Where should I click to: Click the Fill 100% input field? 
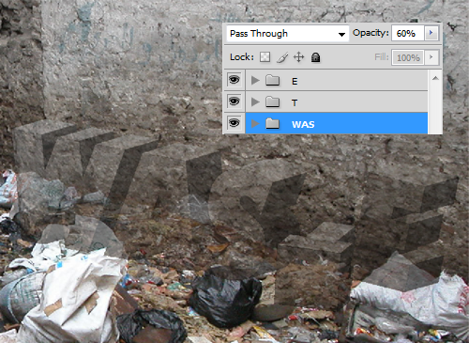coord(408,57)
